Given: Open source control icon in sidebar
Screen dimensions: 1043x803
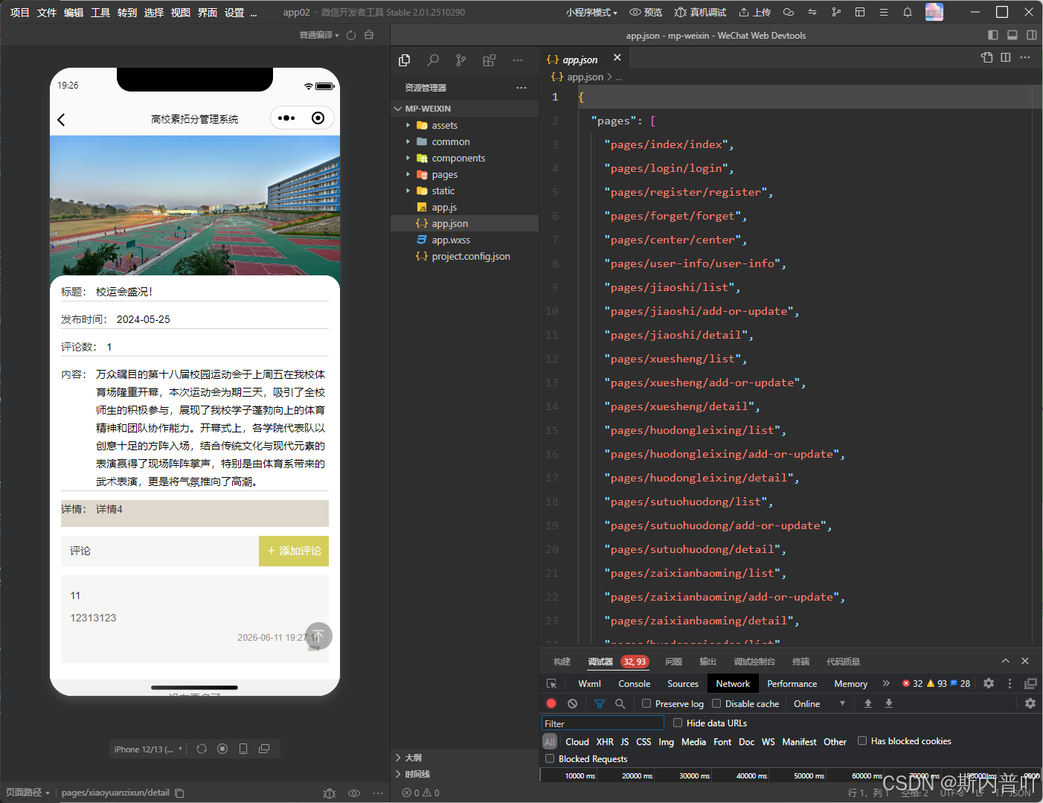Looking at the screenshot, I should point(461,60).
